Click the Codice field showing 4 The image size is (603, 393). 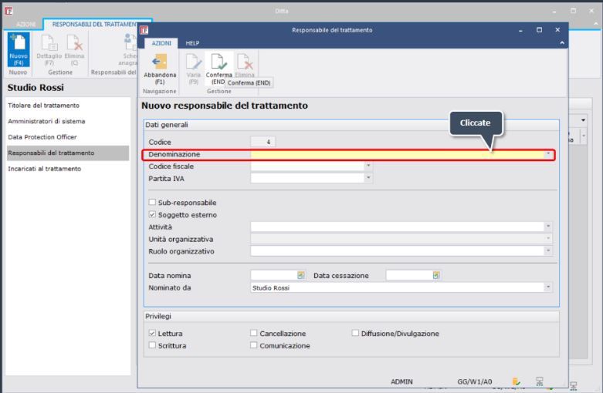[263, 142]
